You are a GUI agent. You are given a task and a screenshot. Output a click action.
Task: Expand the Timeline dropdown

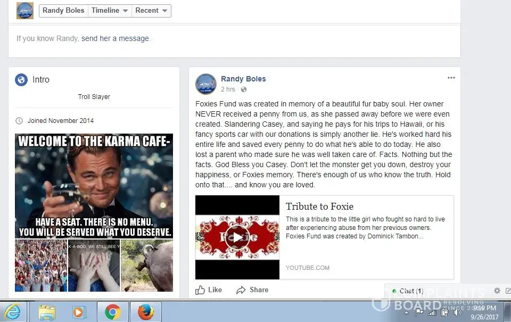click(x=110, y=11)
